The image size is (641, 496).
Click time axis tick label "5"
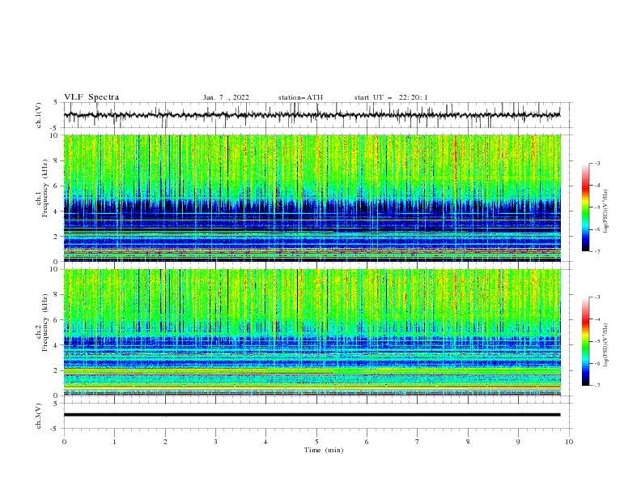pyautogui.click(x=316, y=442)
